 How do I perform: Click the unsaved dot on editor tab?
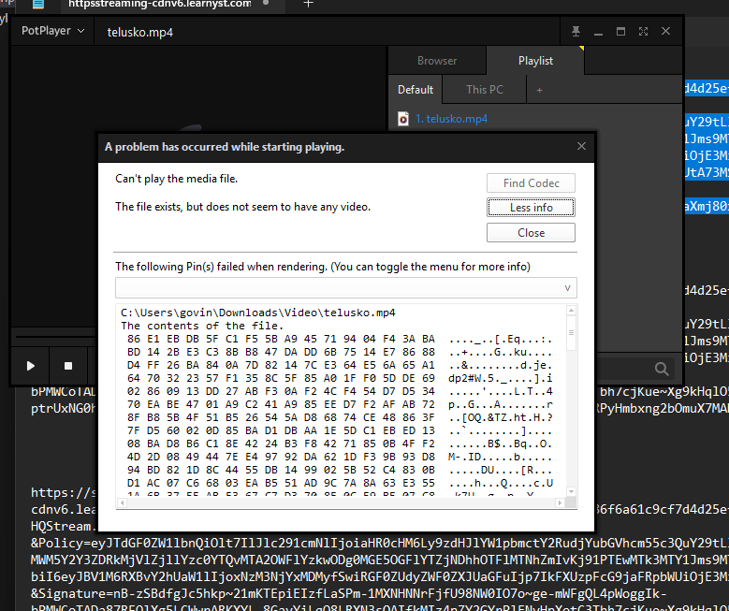point(266,3)
